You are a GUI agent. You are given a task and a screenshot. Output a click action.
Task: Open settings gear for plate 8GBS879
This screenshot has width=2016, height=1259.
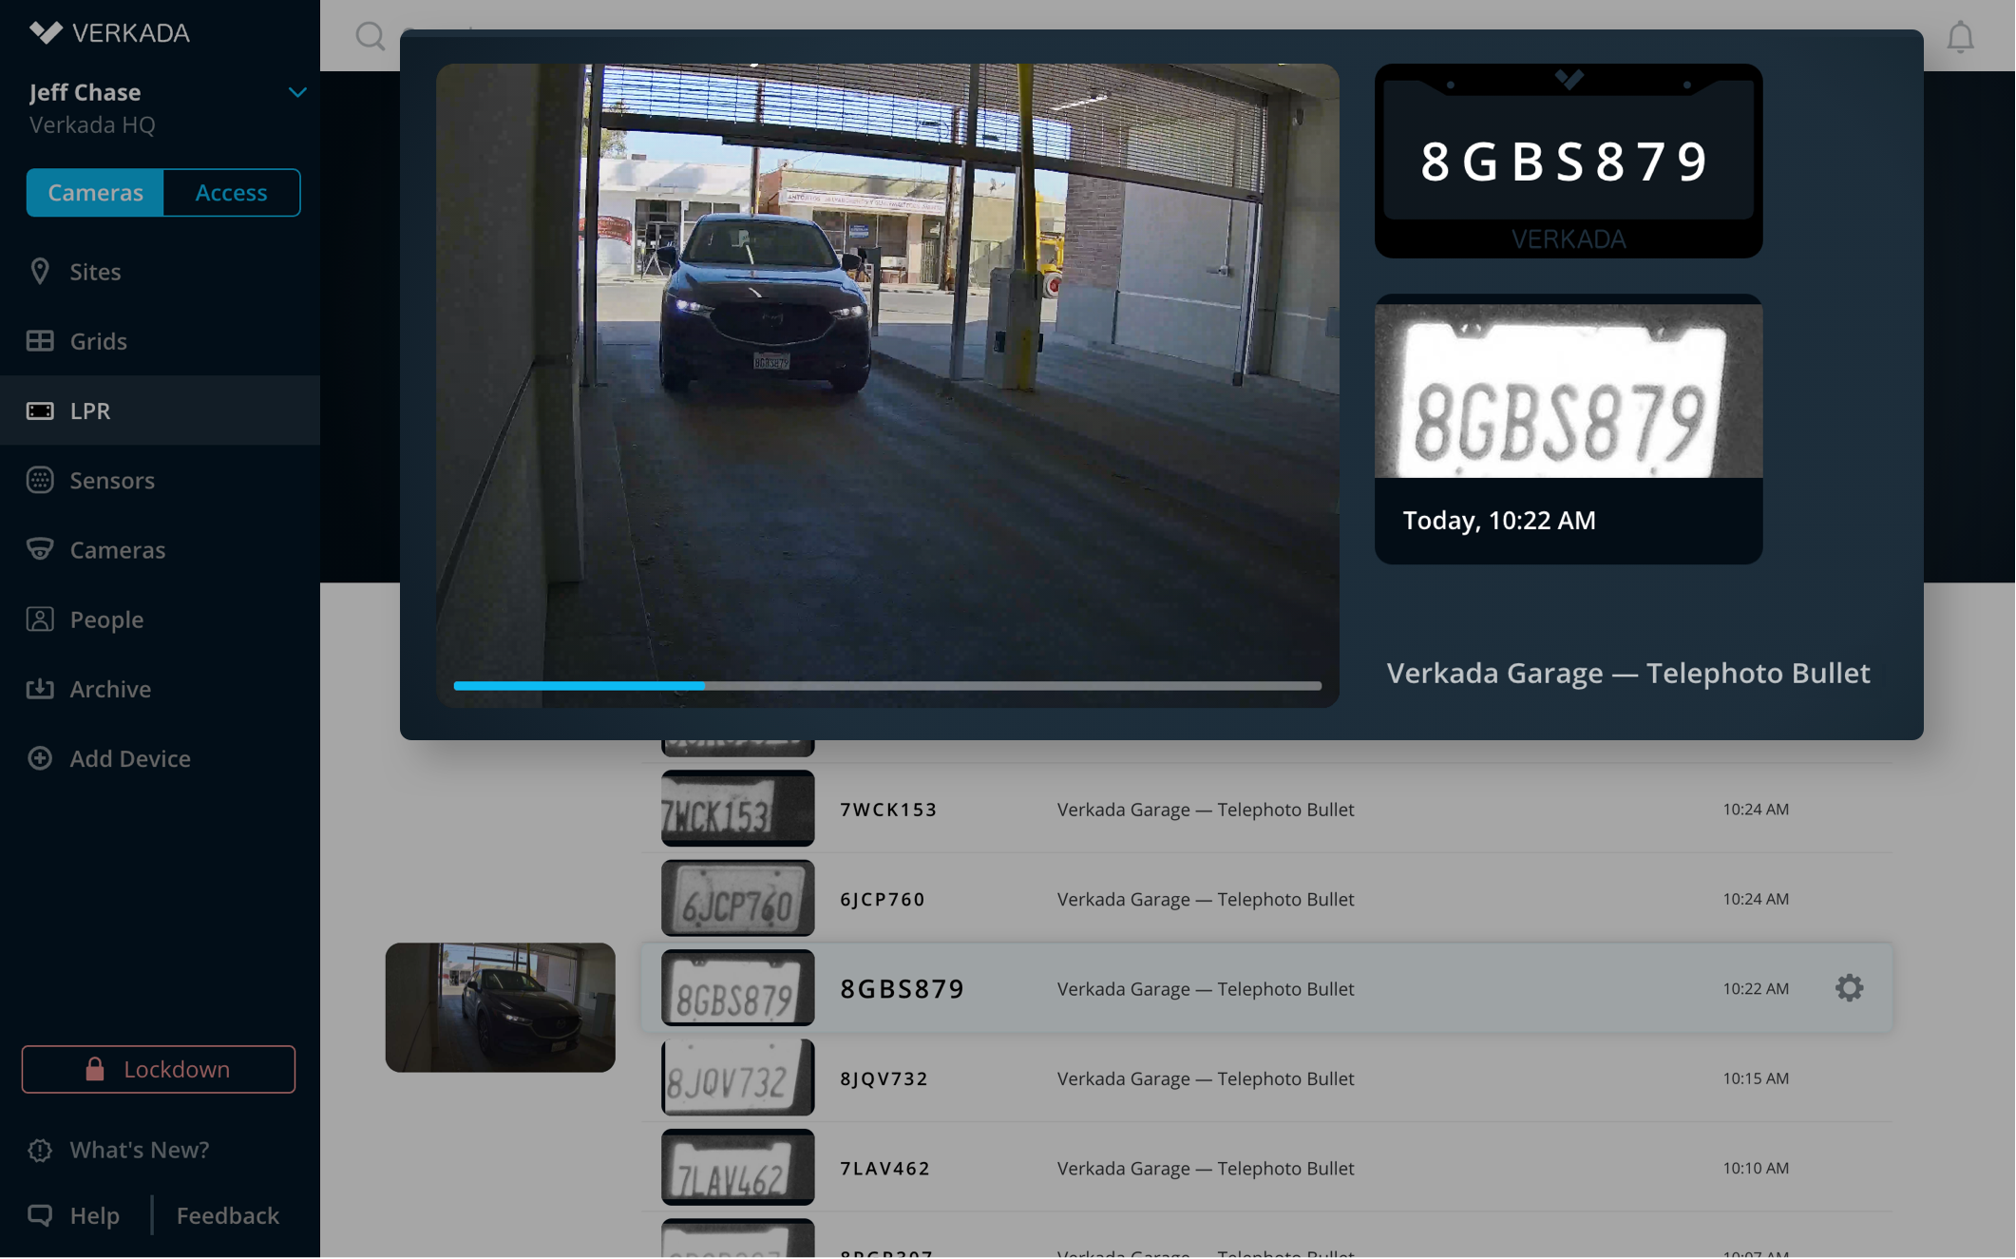pos(1848,988)
